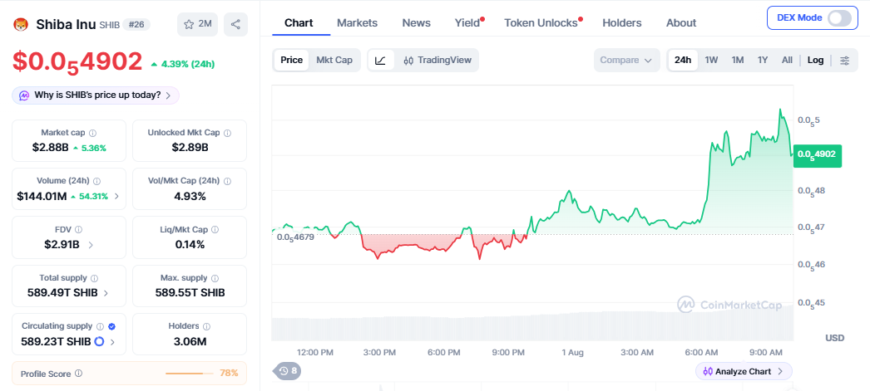Select the 1W time range
This screenshot has height=391, width=870.
(x=711, y=60)
